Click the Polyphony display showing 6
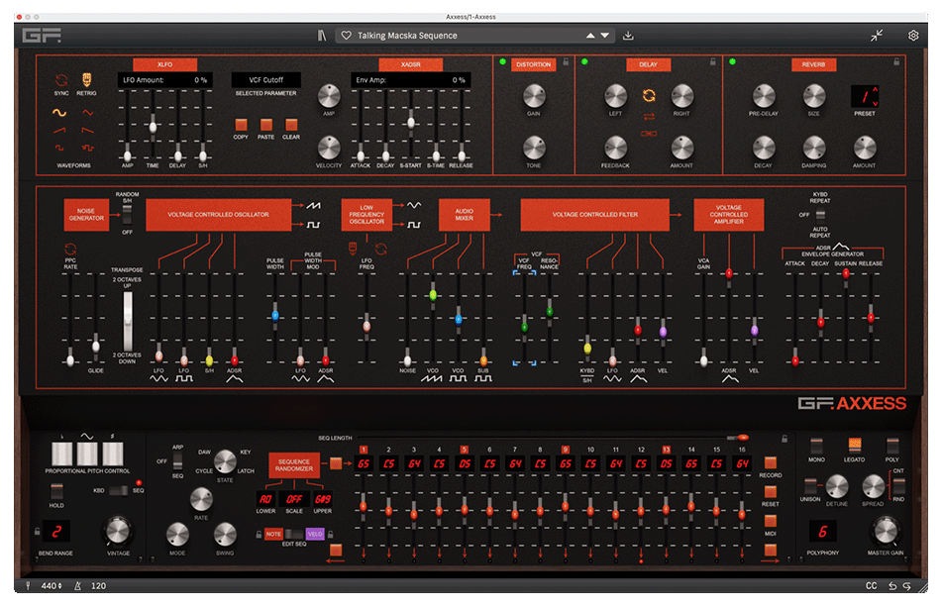This screenshot has width=941, height=607. pyautogui.click(x=823, y=532)
